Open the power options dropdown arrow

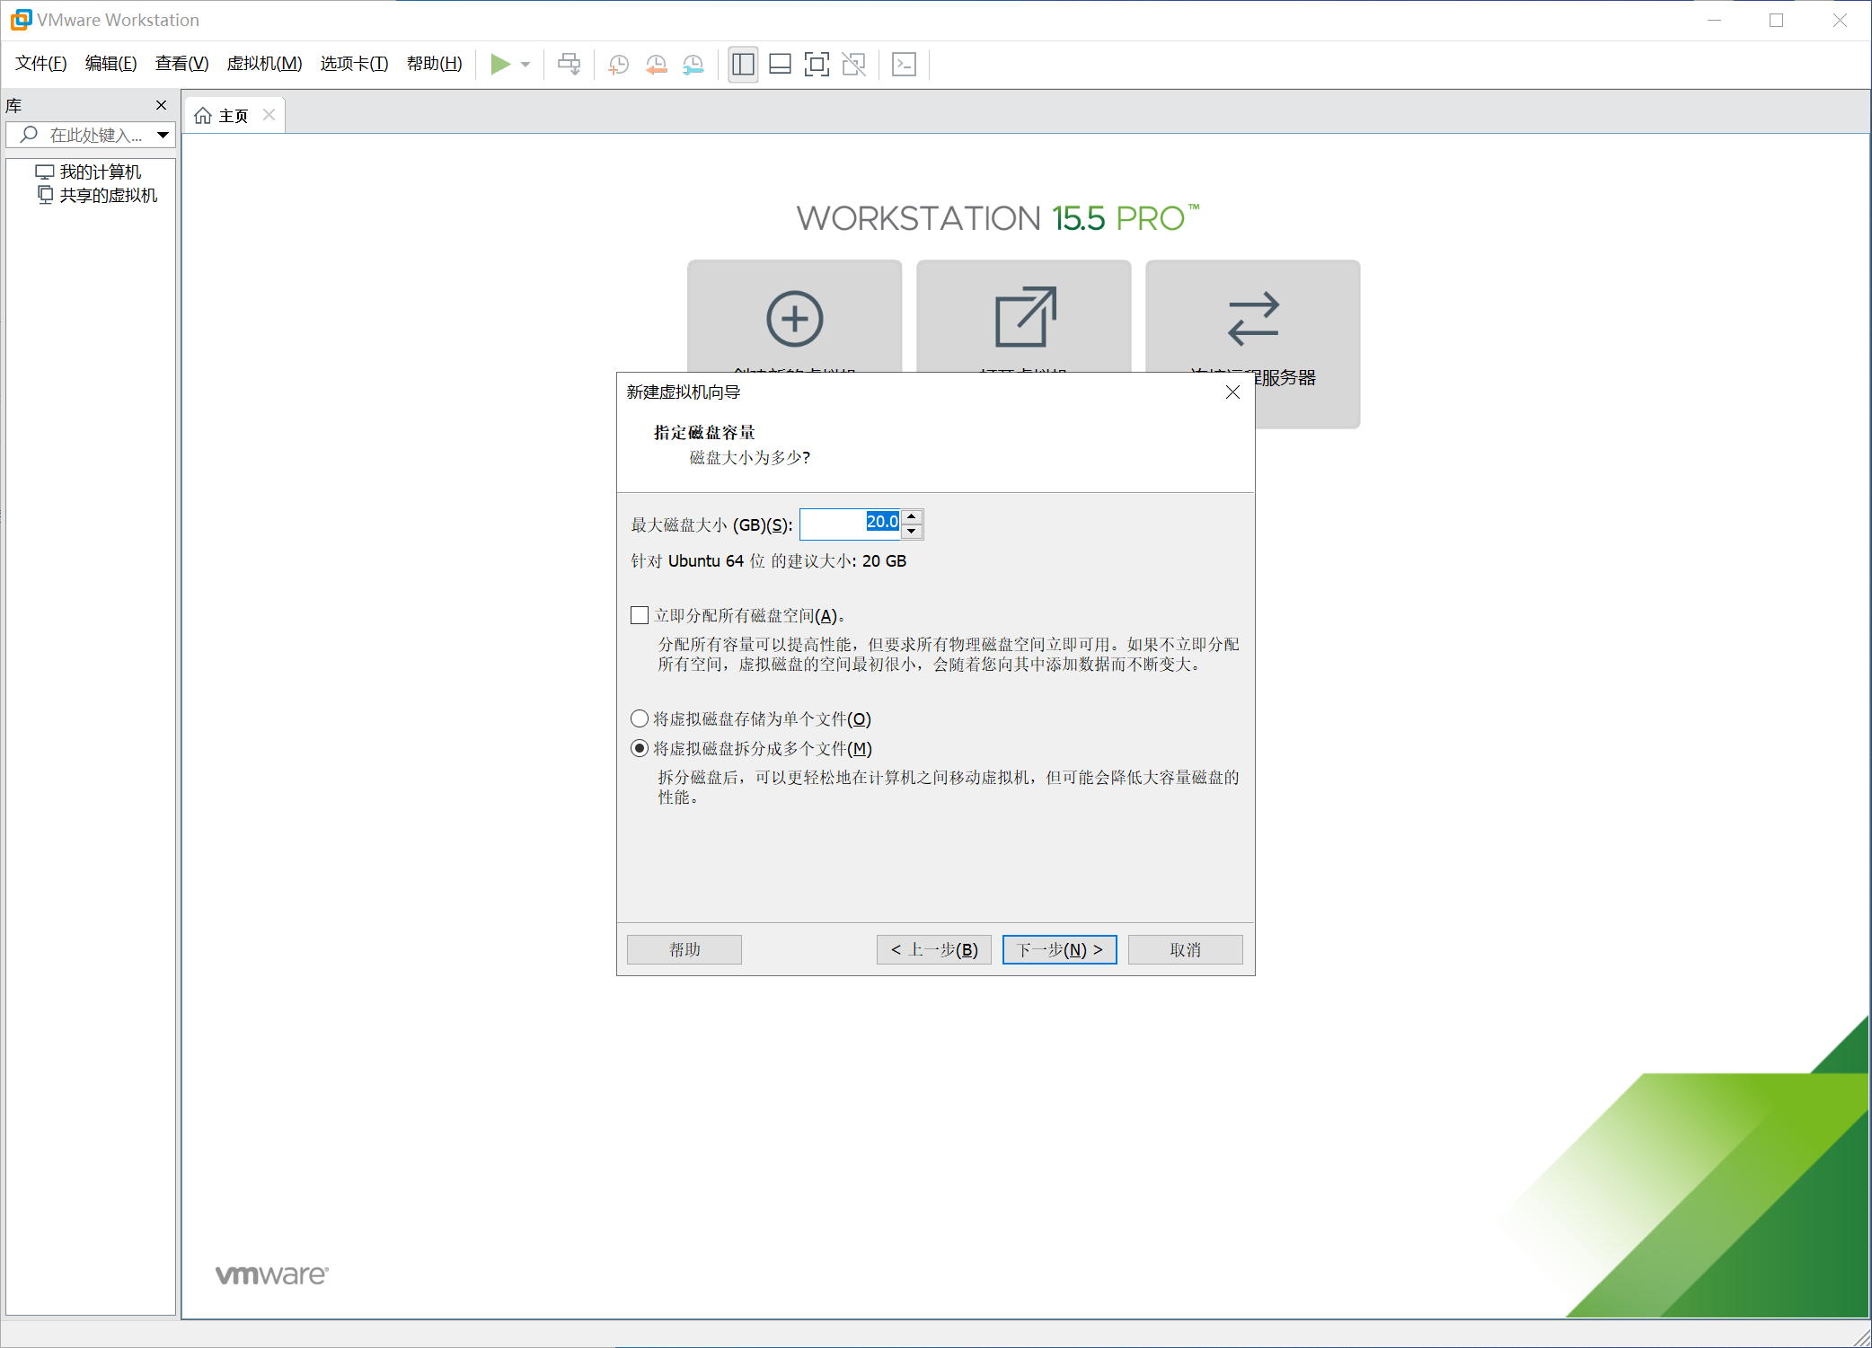[525, 65]
